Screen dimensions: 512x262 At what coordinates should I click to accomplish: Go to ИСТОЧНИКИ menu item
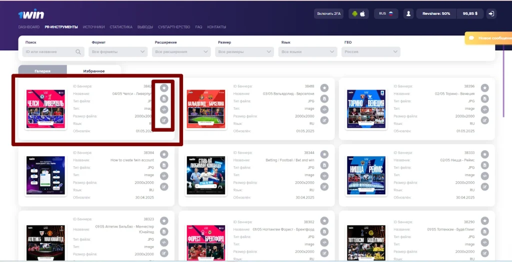pyautogui.click(x=93, y=27)
